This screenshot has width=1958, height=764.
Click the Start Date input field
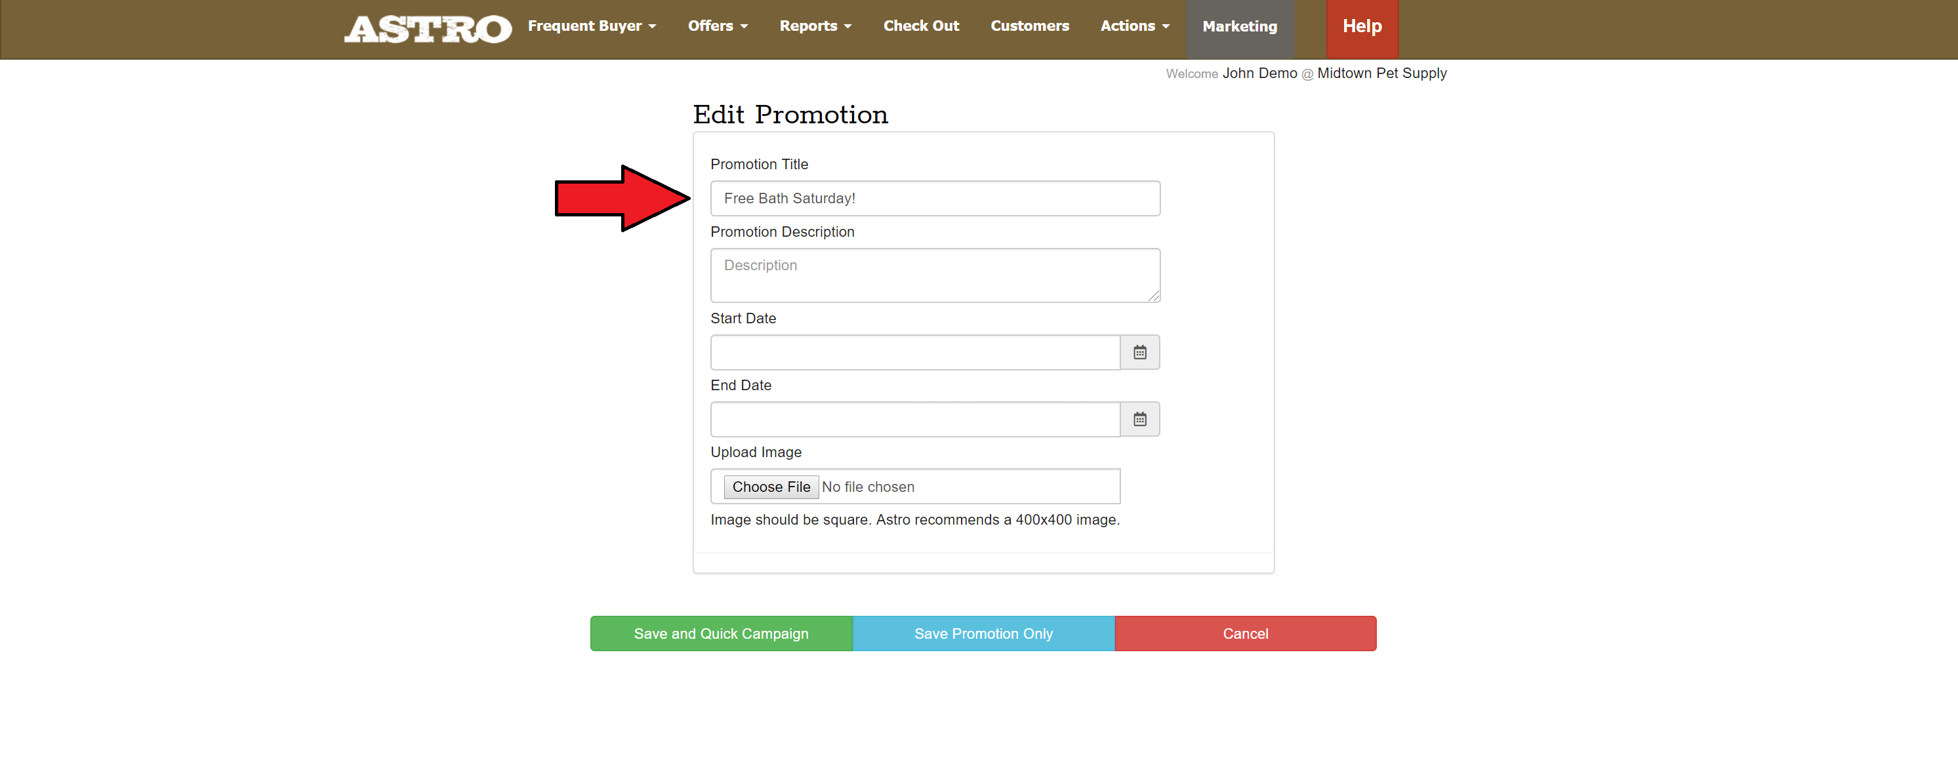[914, 352]
